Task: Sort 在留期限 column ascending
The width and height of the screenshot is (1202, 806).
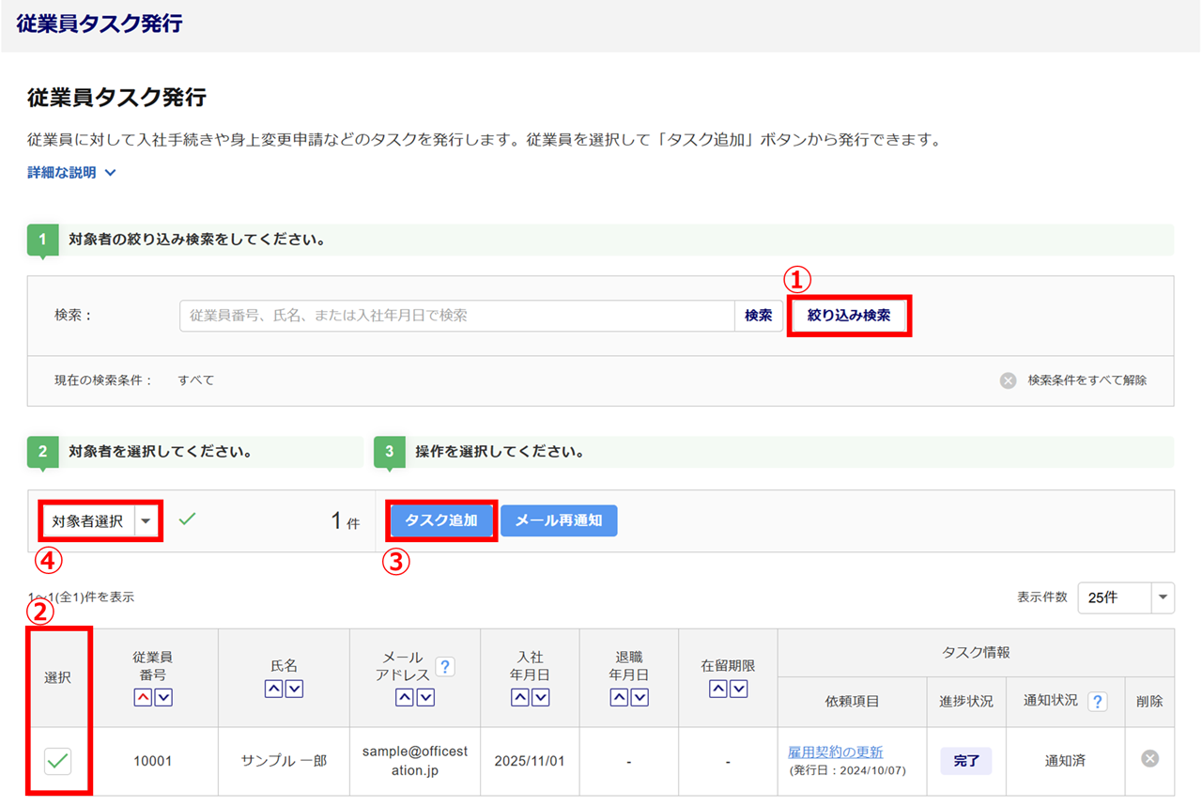Action: (x=717, y=690)
